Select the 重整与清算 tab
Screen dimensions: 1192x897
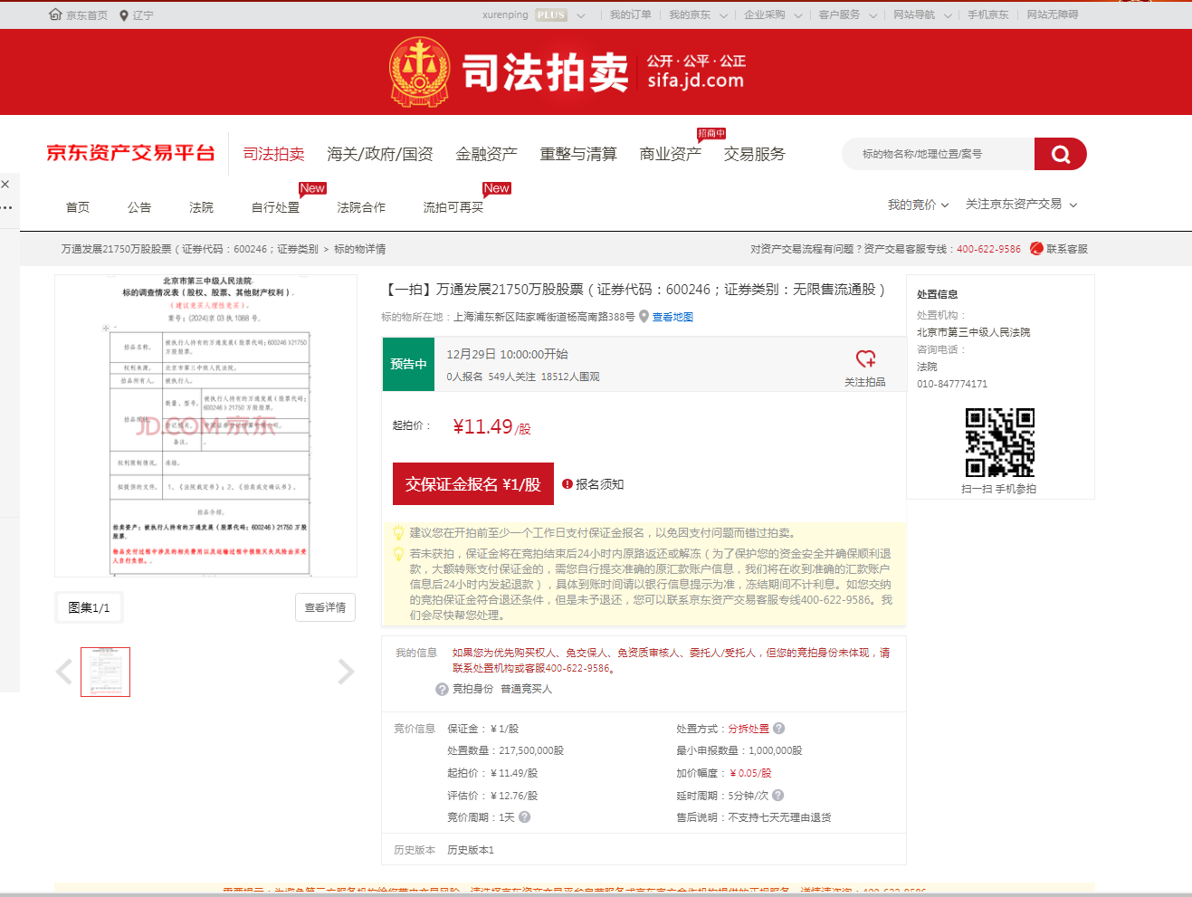(x=578, y=154)
